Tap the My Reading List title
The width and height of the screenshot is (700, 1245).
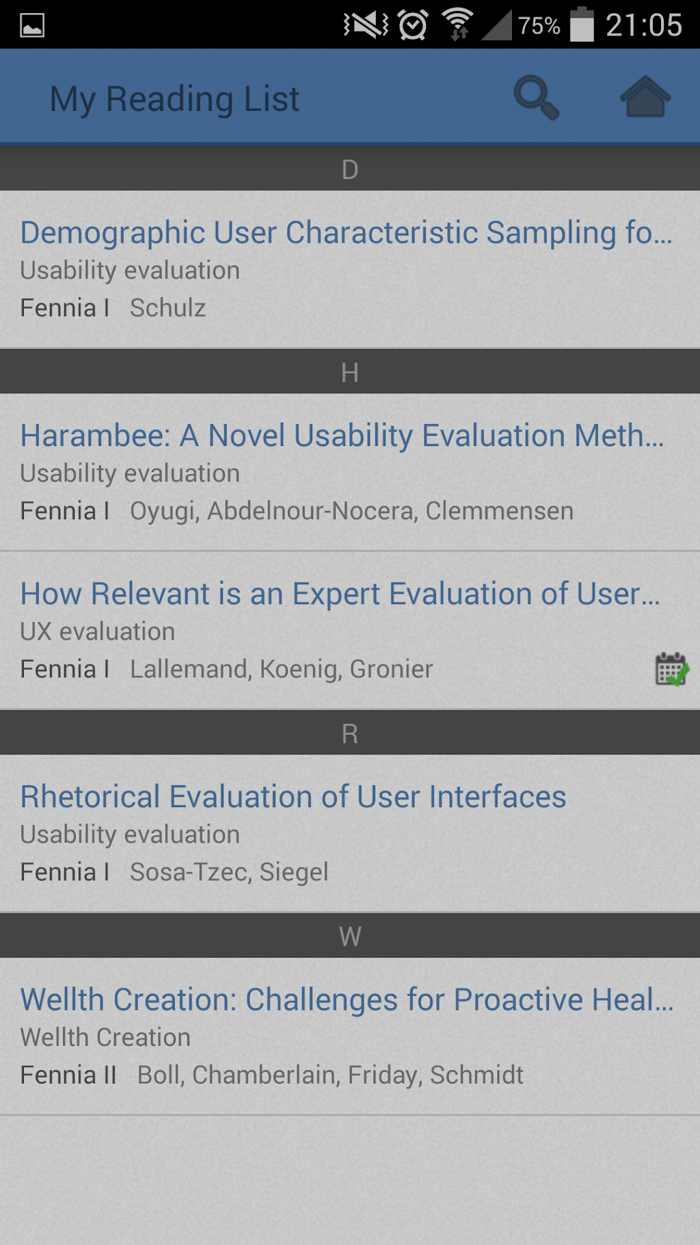coord(174,99)
